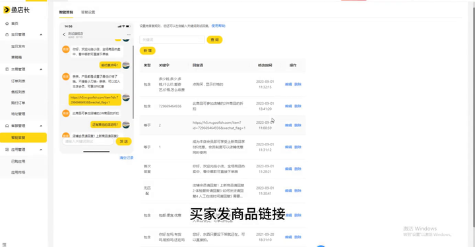Click seller avatar beside 你好,欢迎光临小店 message
475x247 pixels.
pyautogui.click(x=66, y=49)
